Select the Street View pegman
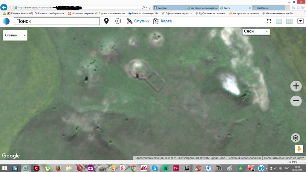Viewport: 306px width, 172px height. pyautogui.click(x=299, y=149)
